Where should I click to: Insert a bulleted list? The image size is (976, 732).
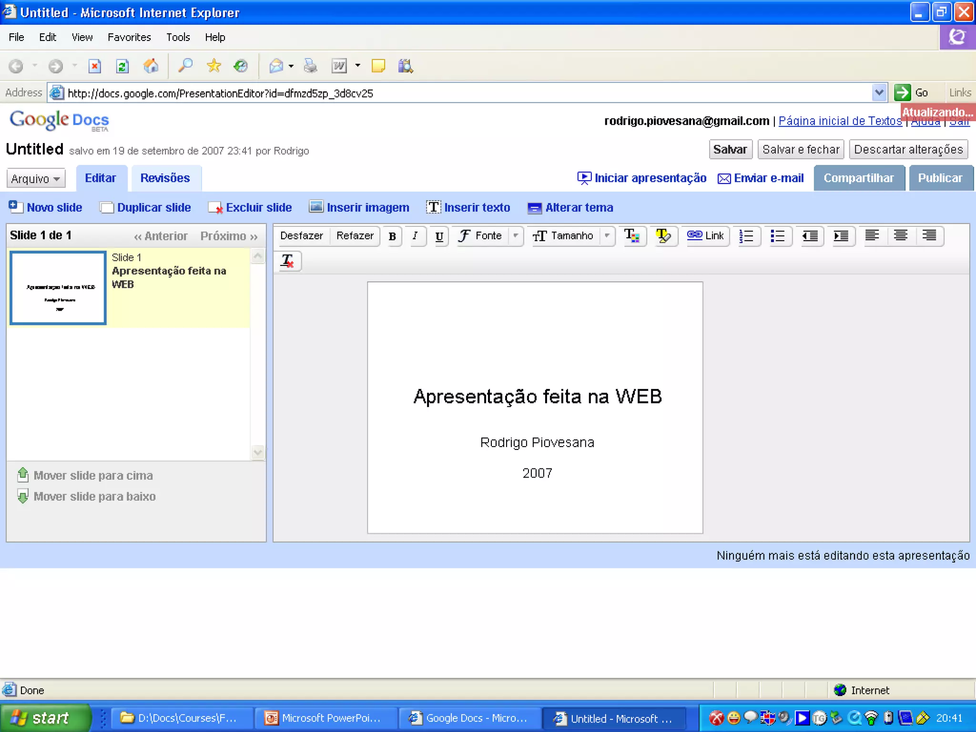777,236
